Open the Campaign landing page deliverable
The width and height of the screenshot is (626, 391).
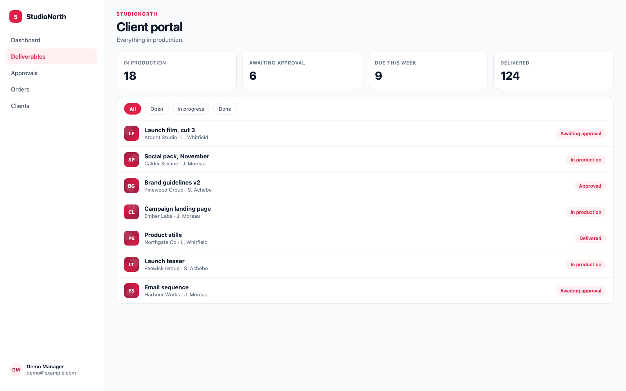(365, 212)
